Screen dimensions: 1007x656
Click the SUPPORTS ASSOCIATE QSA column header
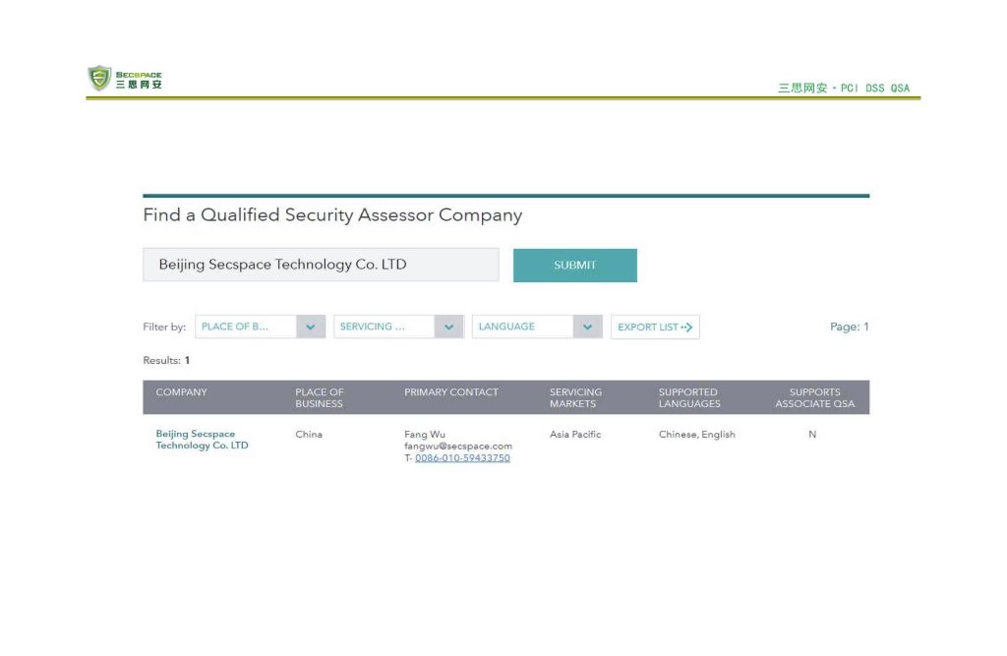point(814,397)
